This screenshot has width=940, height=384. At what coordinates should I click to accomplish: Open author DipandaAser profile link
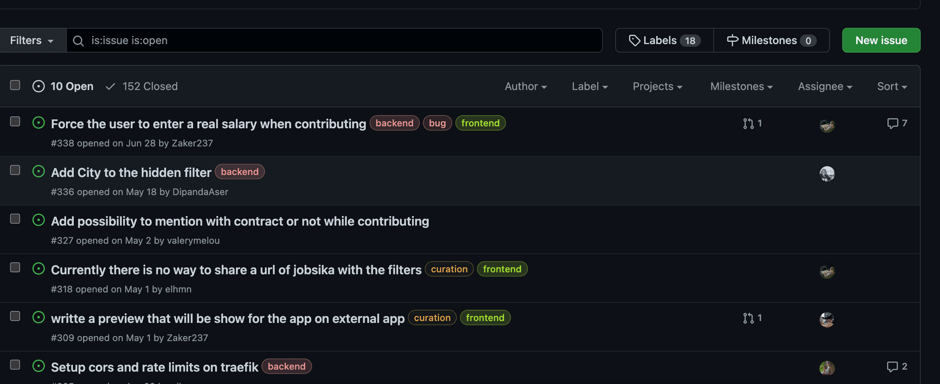tap(200, 192)
